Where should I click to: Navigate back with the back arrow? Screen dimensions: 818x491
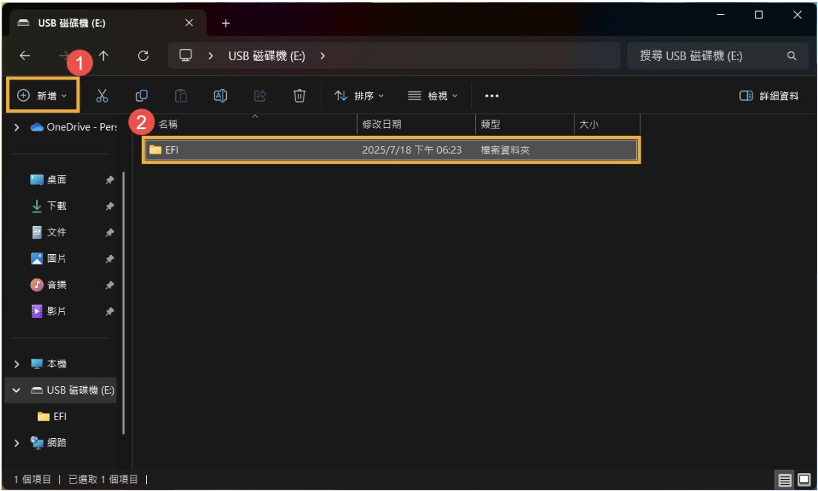pyautogui.click(x=24, y=56)
